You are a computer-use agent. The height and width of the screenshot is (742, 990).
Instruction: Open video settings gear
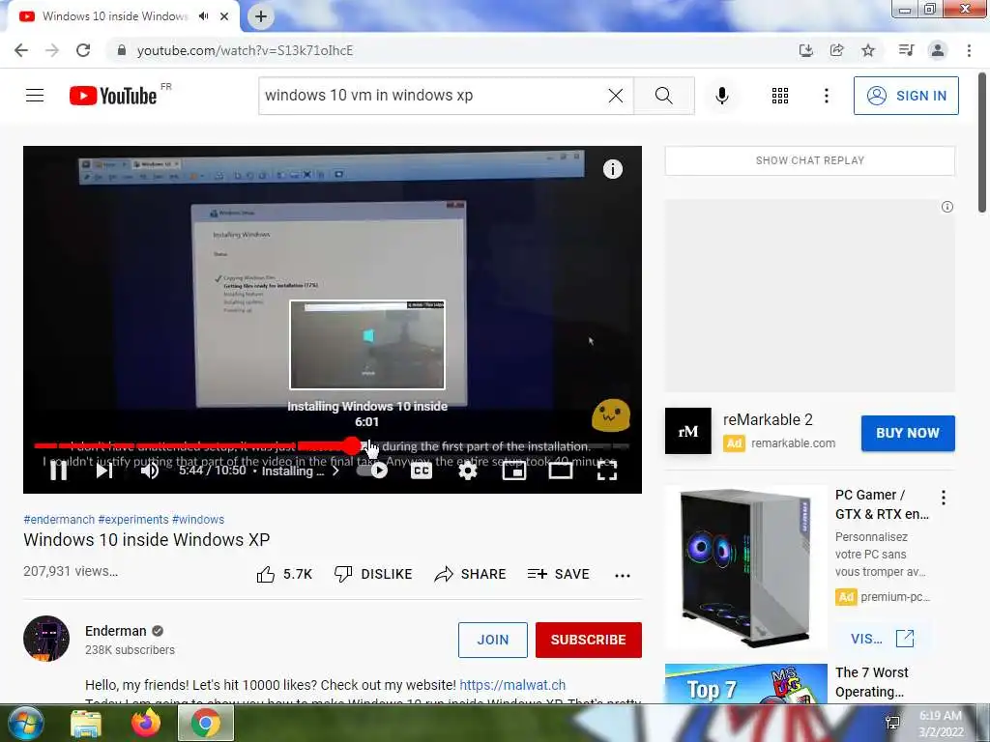click(x=467, y=471)
